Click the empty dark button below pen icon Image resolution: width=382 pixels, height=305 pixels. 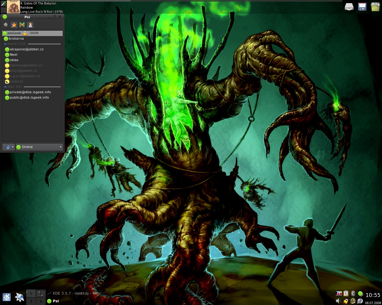(x=3, y=10)
